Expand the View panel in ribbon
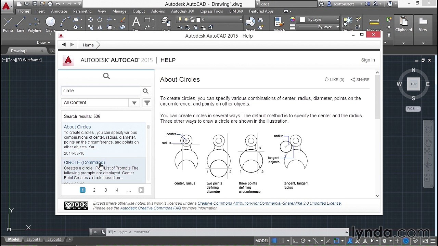The height and width of the screenshot is (246, 438). [423, 43]
